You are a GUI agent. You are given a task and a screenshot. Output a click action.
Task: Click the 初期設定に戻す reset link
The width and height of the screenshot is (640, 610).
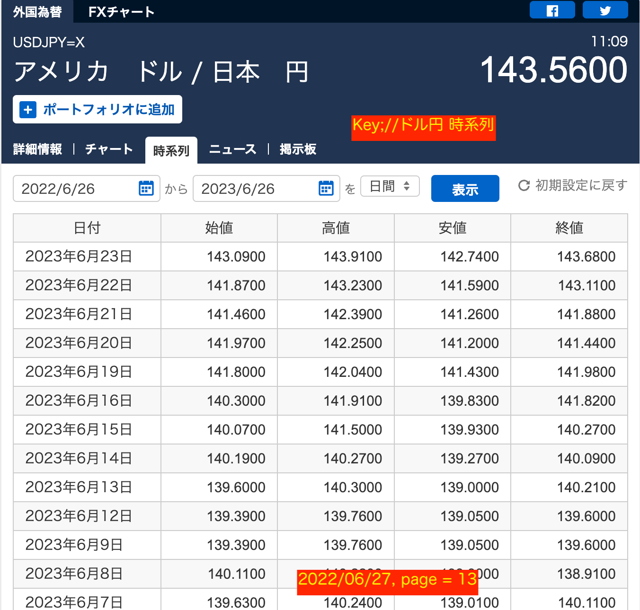click(580, 185)
